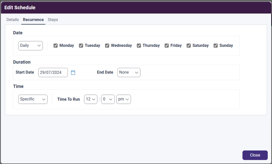Click the Start Date input field

click(x=53, y=72)
